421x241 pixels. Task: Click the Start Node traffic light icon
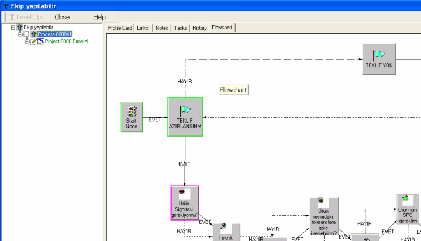132,111
